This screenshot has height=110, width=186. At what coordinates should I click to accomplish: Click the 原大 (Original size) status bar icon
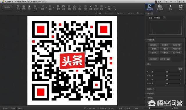(x=136, y=108)
